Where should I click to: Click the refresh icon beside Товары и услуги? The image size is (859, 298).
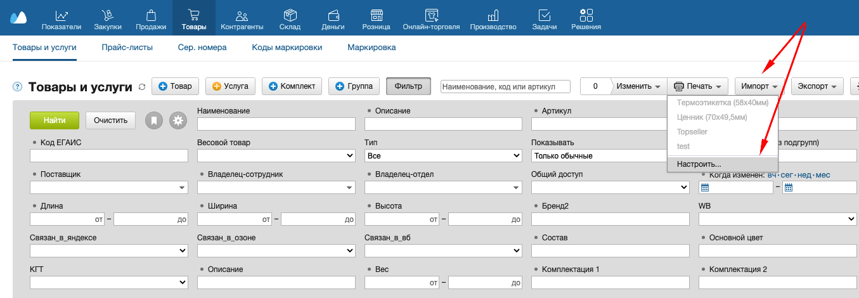pos(142,87)
